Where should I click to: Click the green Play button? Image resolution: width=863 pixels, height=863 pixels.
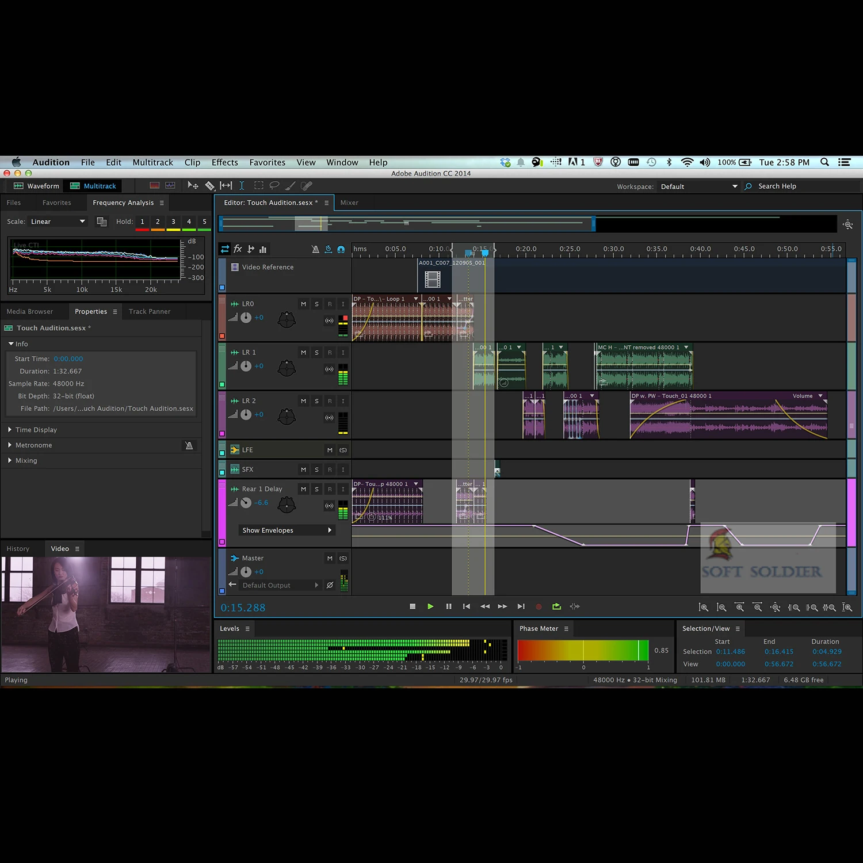click(x=430, y=606)
